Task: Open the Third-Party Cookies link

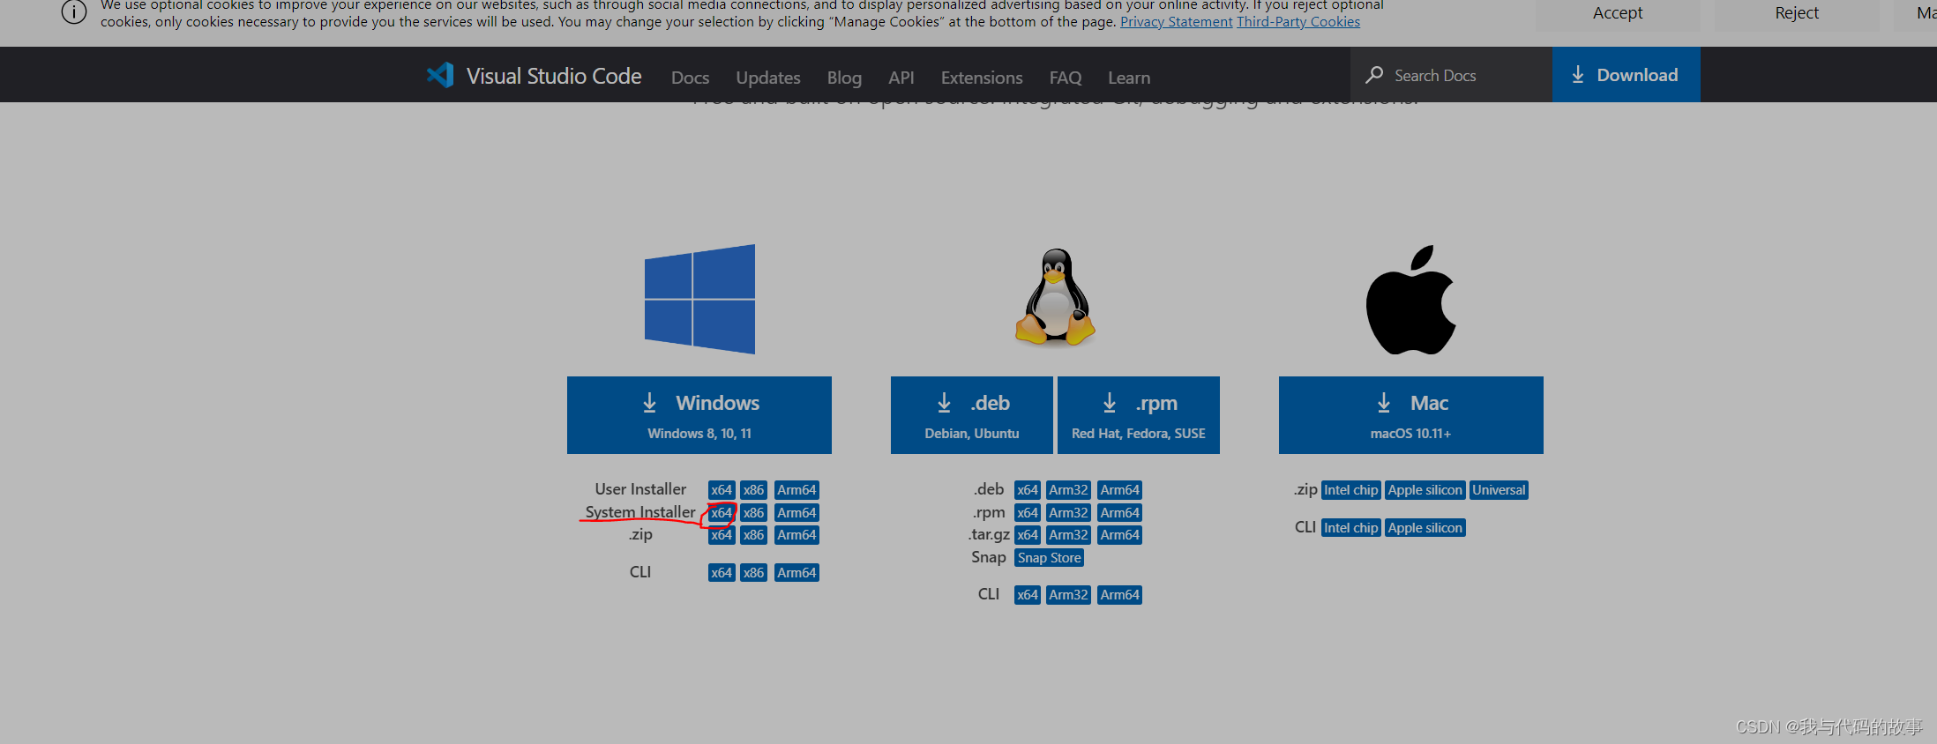Action: (x=1298, y=22)
